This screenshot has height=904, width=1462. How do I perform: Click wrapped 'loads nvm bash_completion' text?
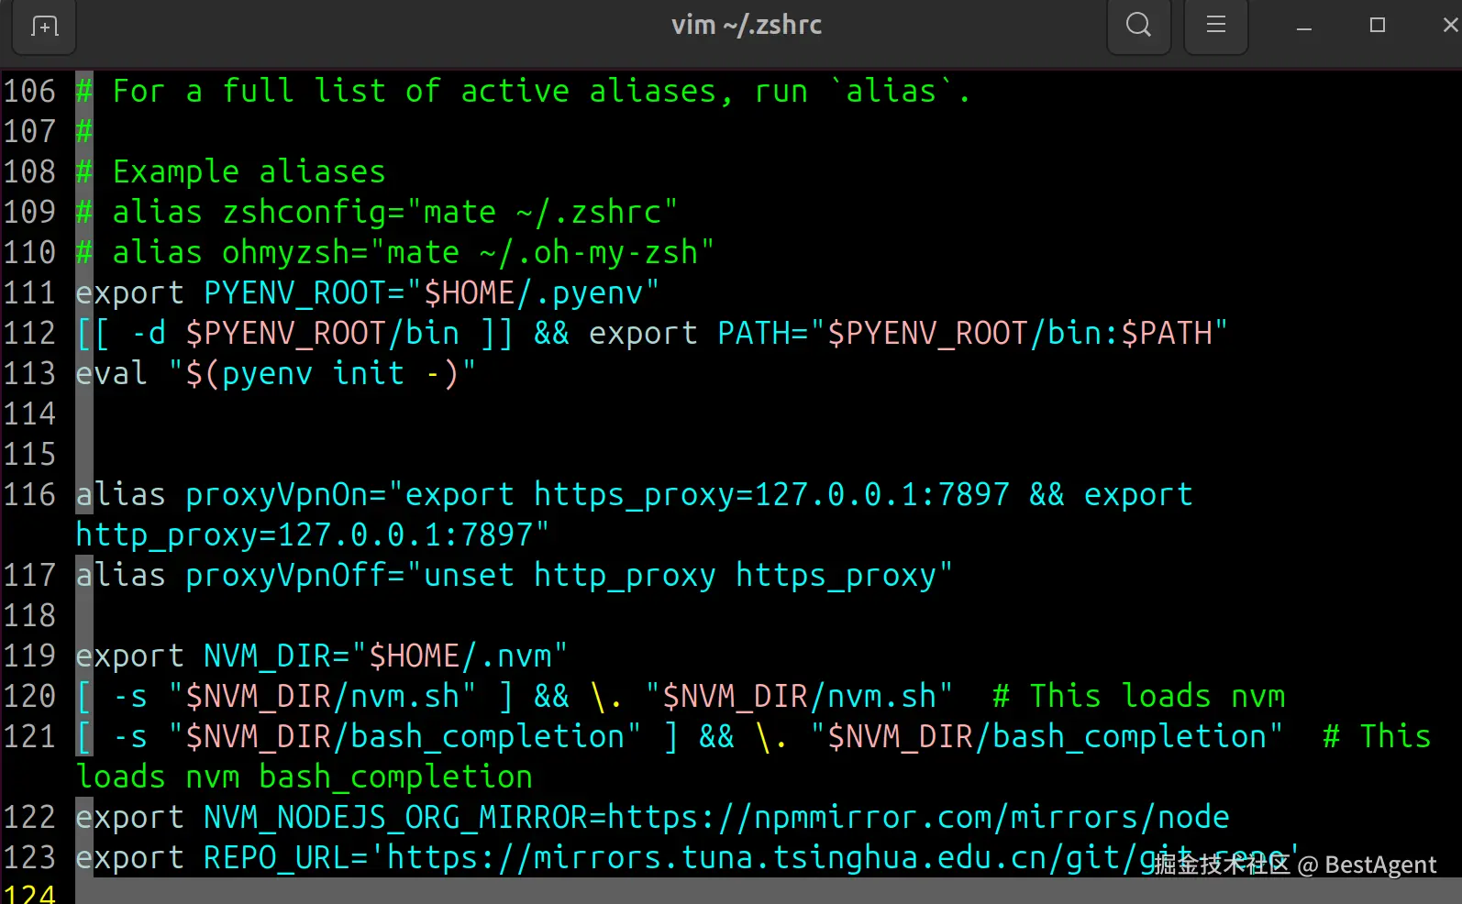click(304, 777)
